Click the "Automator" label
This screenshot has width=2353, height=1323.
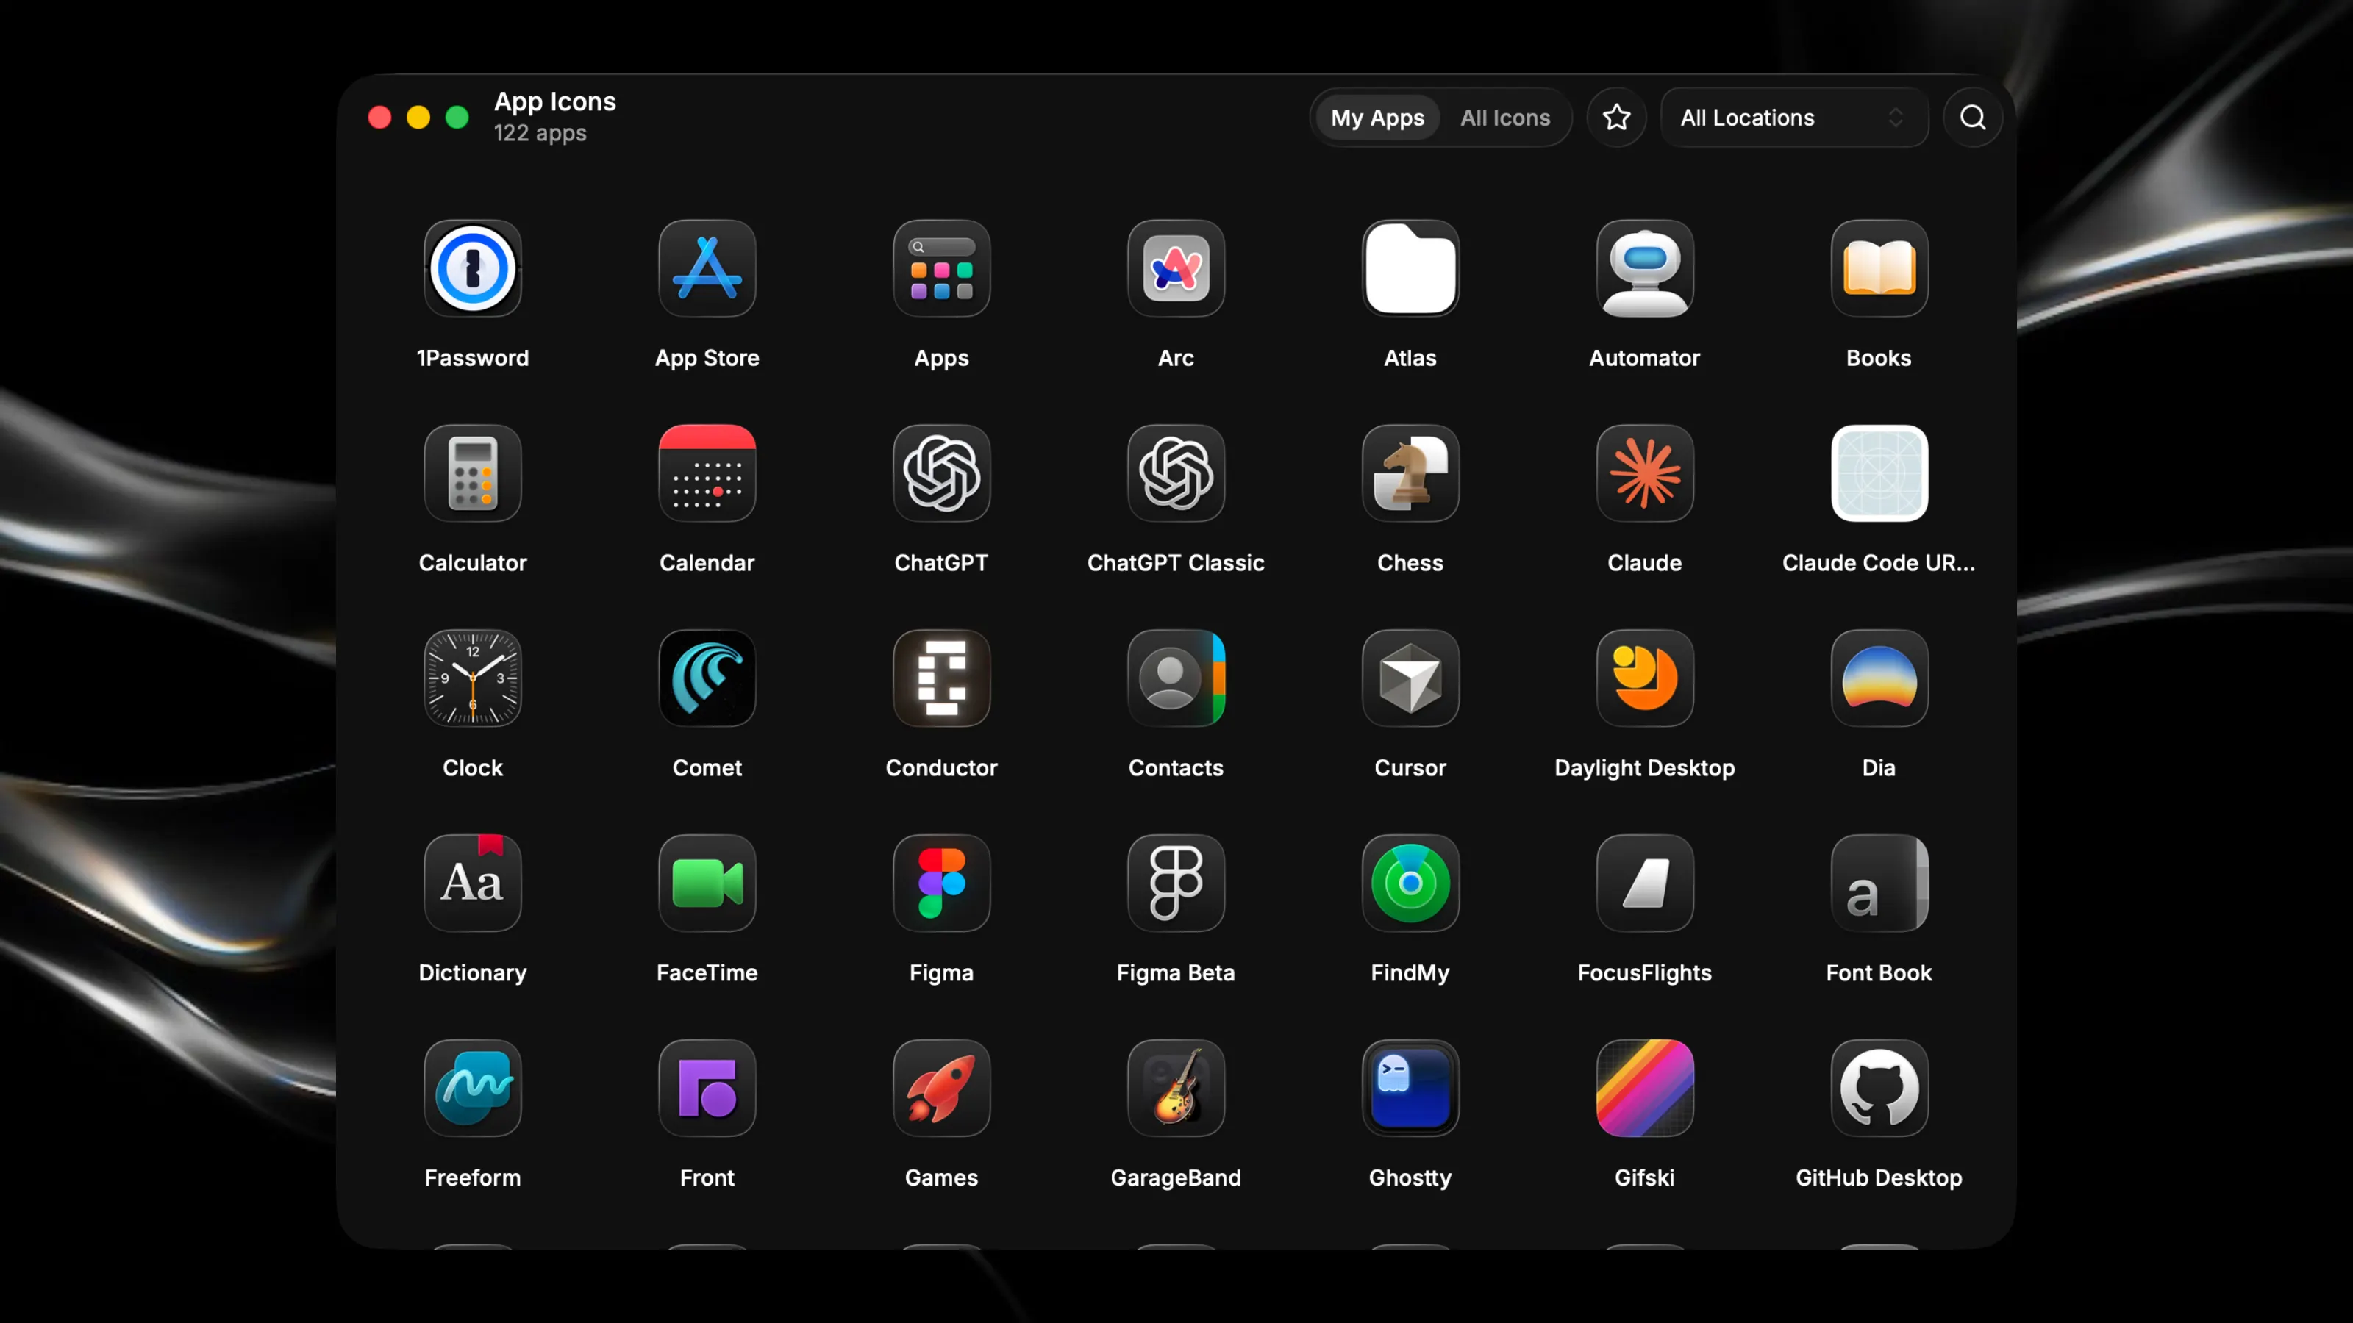tap(1645, 358)
